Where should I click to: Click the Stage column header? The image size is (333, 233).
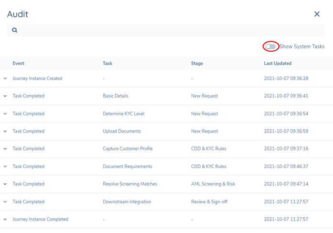coord(197,63)
